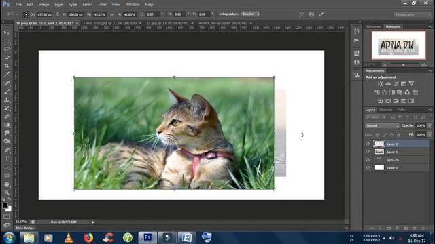Add a Photo Filter adjustment
Image resolution: width=435 pixels, height=244 pixels.
(400, 92)
